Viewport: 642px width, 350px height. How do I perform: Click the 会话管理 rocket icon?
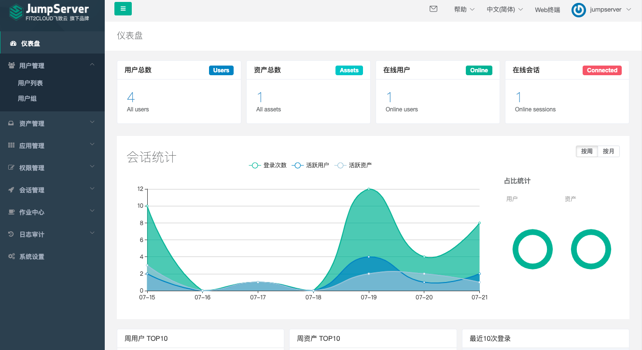[11, 190]
